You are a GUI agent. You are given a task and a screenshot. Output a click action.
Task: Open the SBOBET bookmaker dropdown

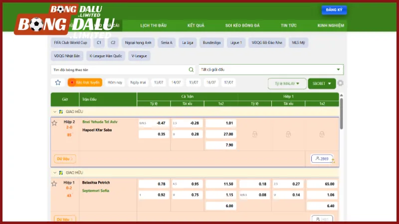[x=322, y=84]
